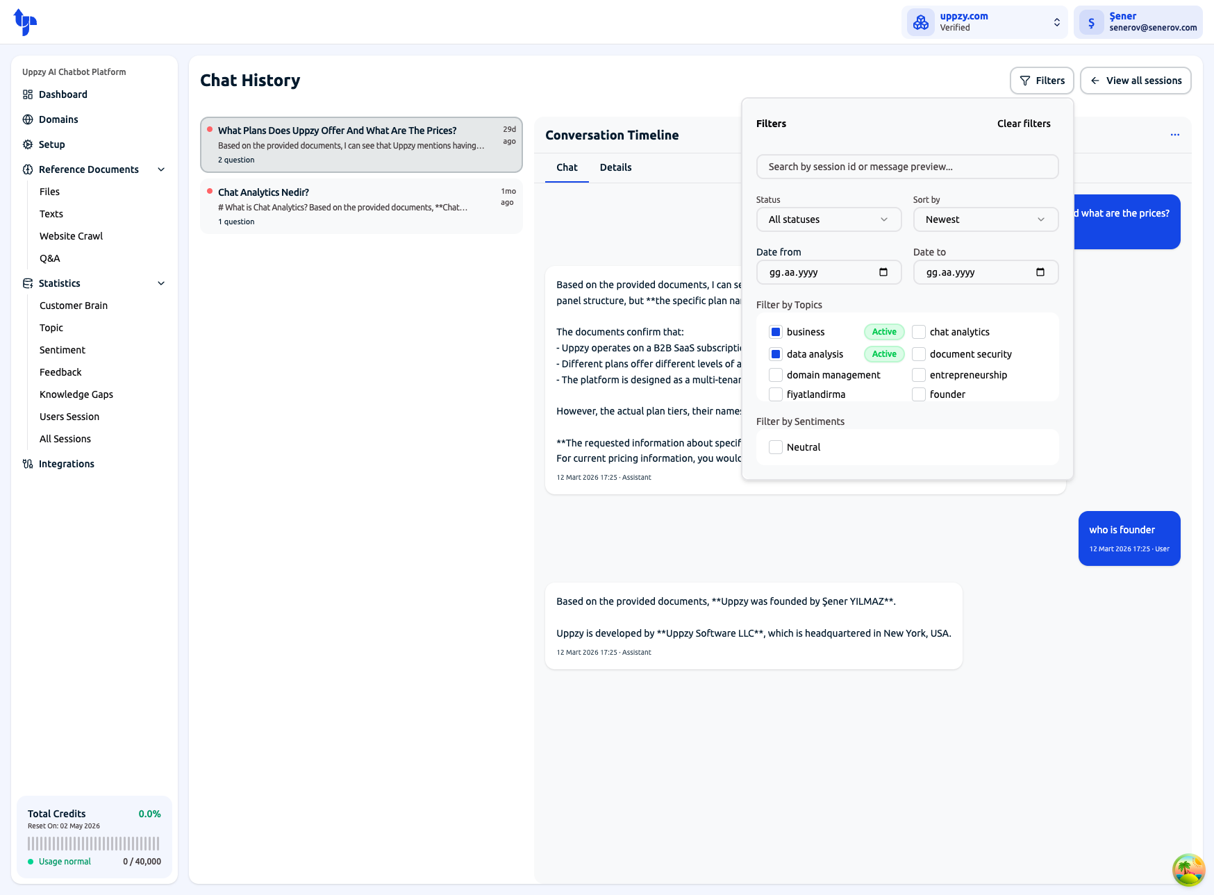This screenshot has width=1214, height=895.
Task: Click the Setup gear icon
Action: (x=28, y=144)
